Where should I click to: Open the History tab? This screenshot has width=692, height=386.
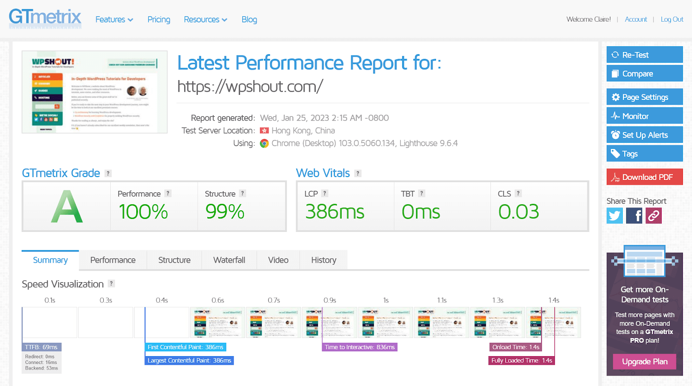click(324, 260)
